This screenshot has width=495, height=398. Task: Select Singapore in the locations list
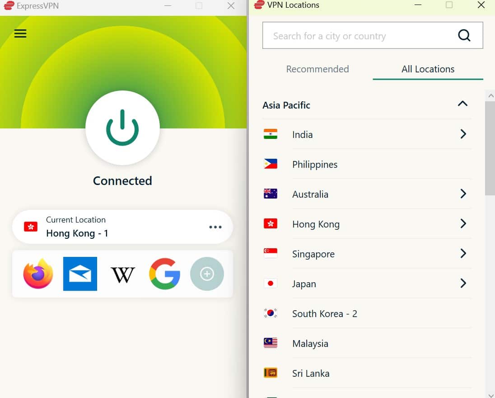point(367,254)
